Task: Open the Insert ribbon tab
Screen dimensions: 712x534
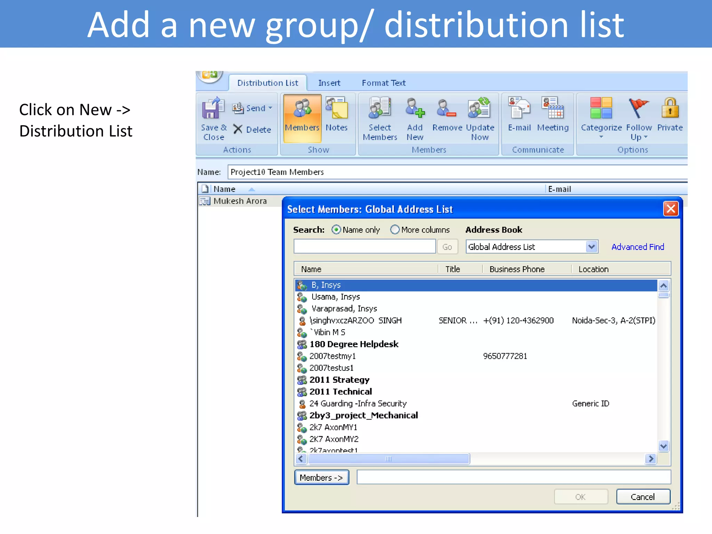Action: click(329, 83)
